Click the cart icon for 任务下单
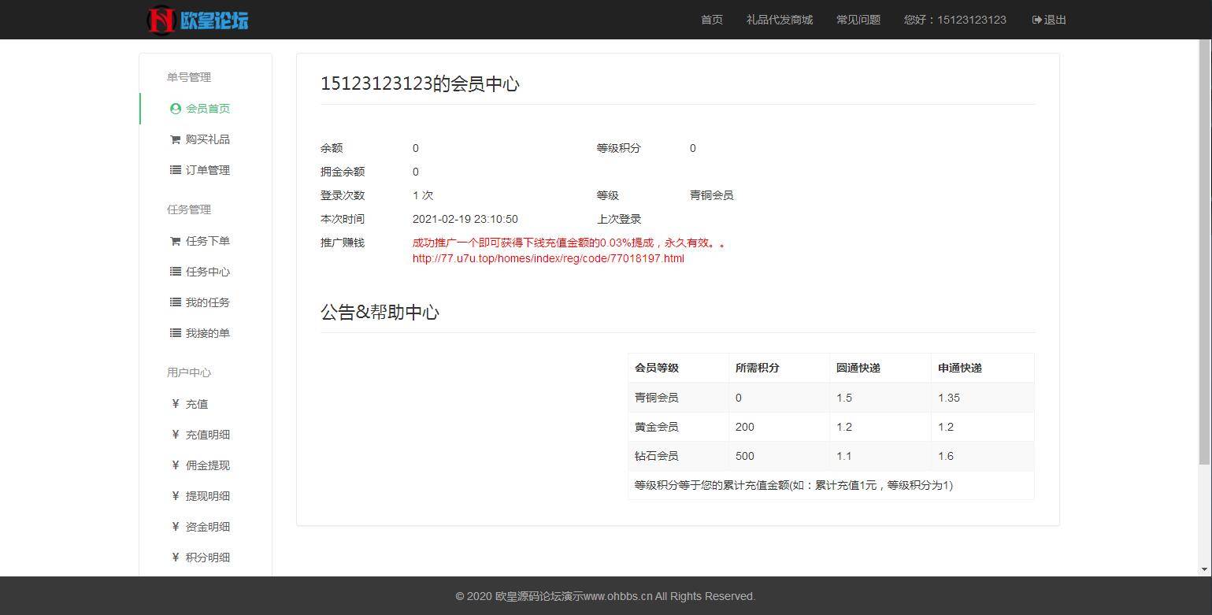The width and height of the screenshot is (1212, 615). 175,241
